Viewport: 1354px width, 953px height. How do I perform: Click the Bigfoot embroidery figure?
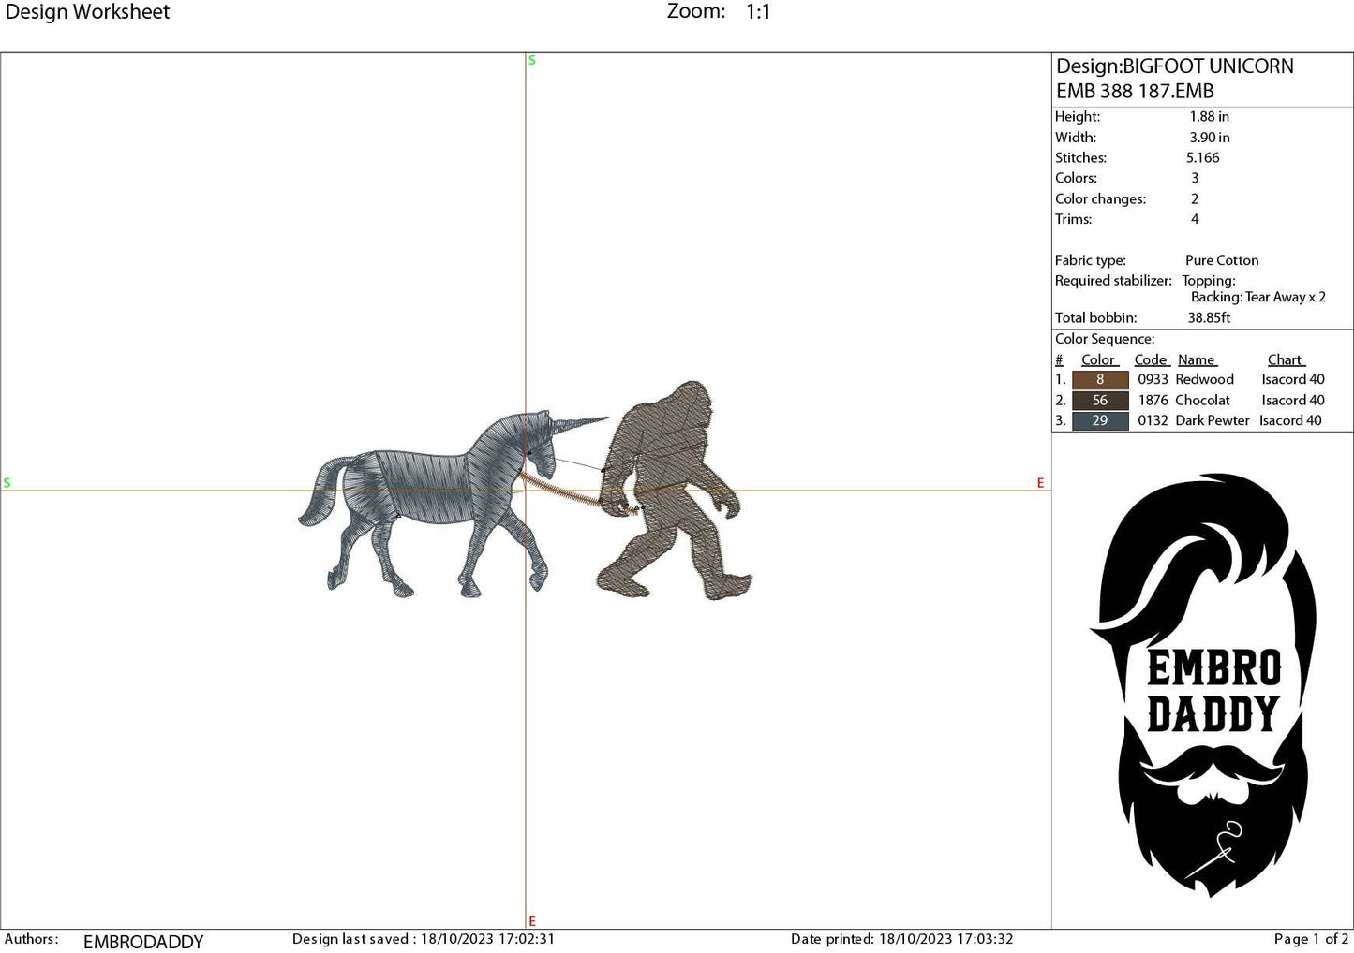click(675, 490)
